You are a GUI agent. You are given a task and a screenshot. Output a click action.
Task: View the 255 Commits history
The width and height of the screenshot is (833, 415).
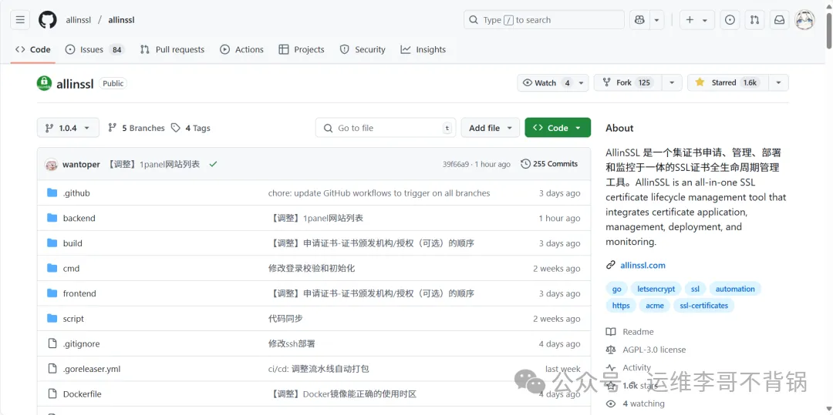click(x=549, y=164)
